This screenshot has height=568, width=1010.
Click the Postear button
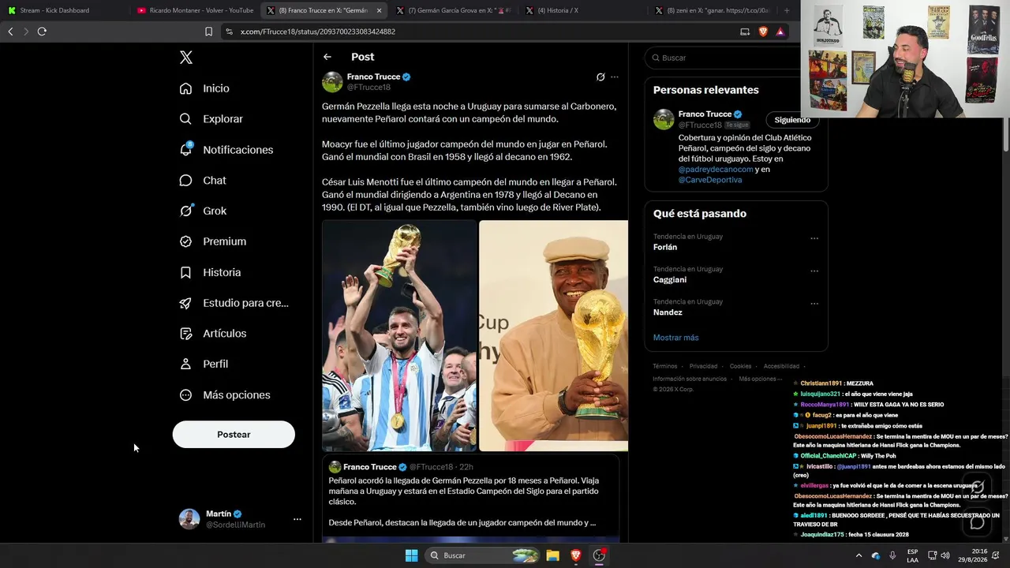click(234, 435)
